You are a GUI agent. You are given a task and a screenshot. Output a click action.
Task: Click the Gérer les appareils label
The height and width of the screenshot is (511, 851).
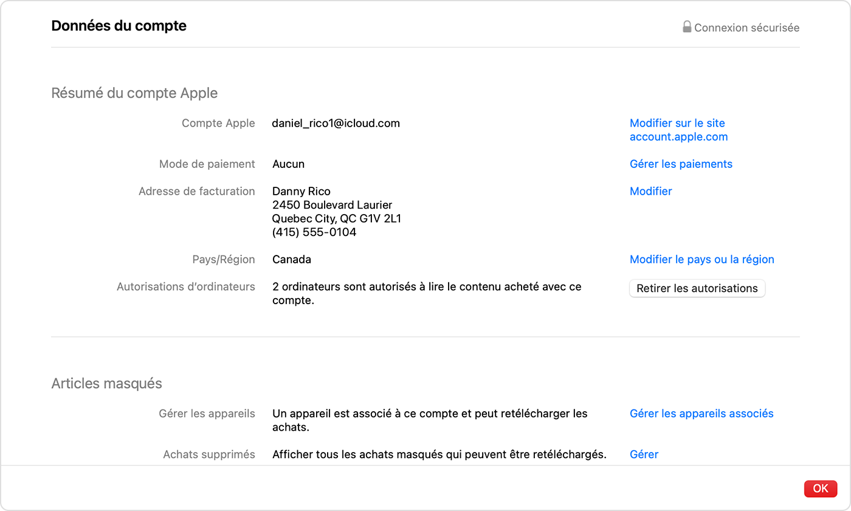(x=207, y=414)
